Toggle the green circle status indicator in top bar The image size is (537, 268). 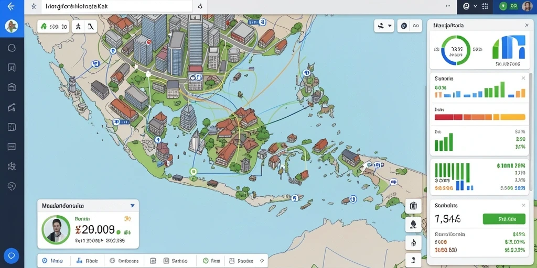click(x=503, y=6)
